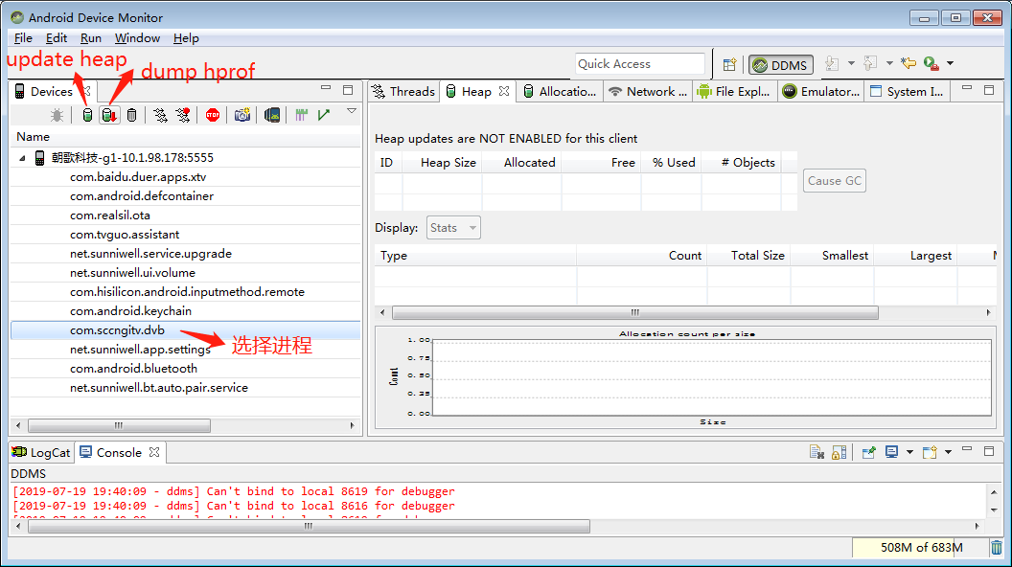Click the greyed-out previous annotation icon

point(870,63)
